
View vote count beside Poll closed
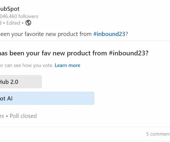coord(2,116)
